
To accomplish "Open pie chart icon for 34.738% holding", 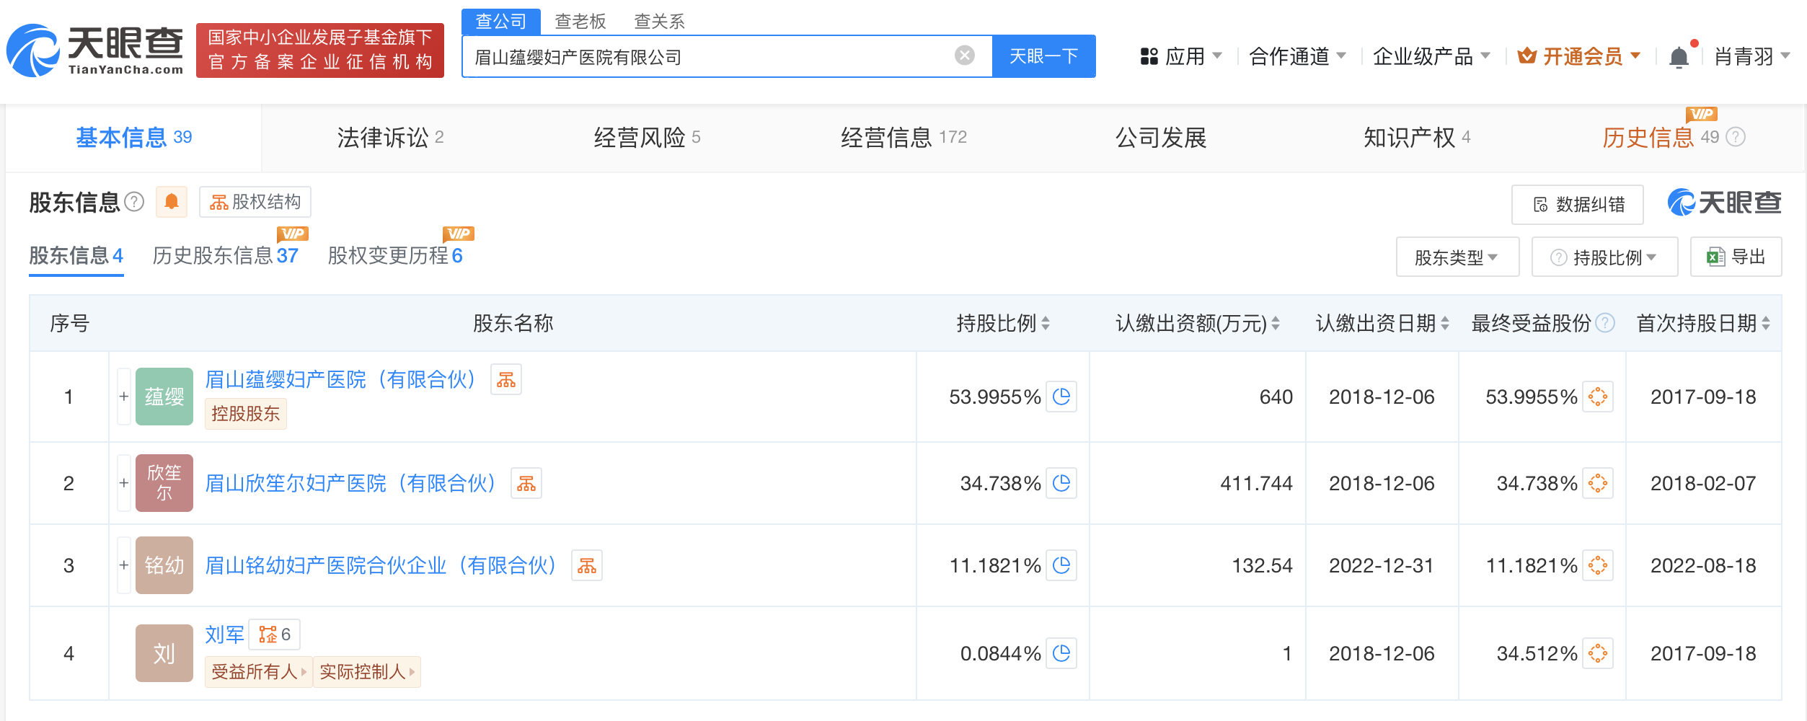I will [x=1061, y=483].
